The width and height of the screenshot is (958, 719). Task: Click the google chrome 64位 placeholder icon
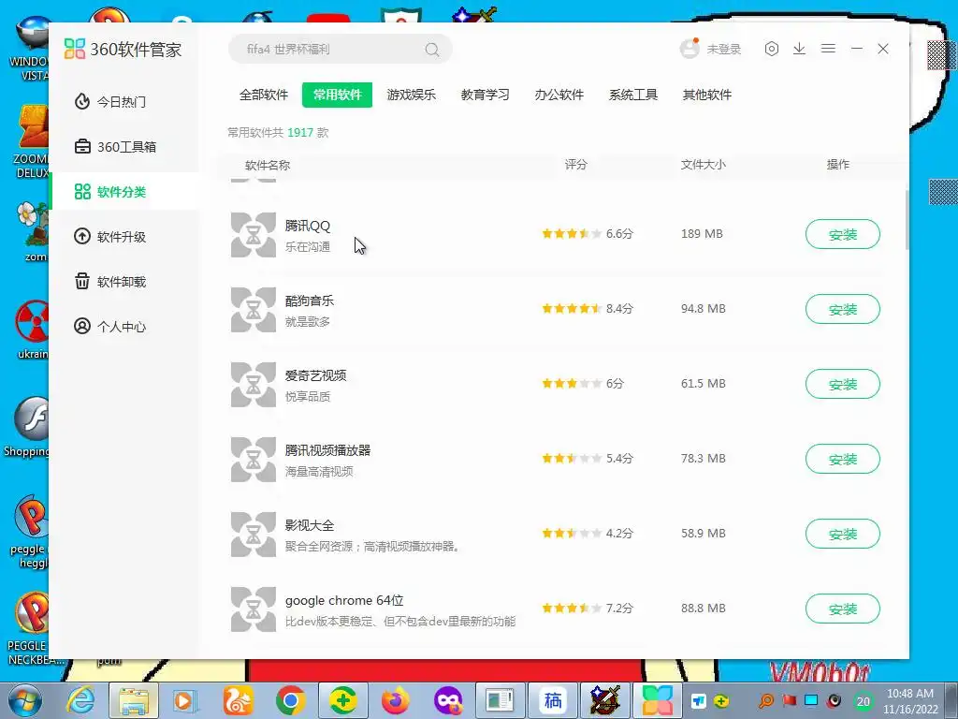point(253,609)
